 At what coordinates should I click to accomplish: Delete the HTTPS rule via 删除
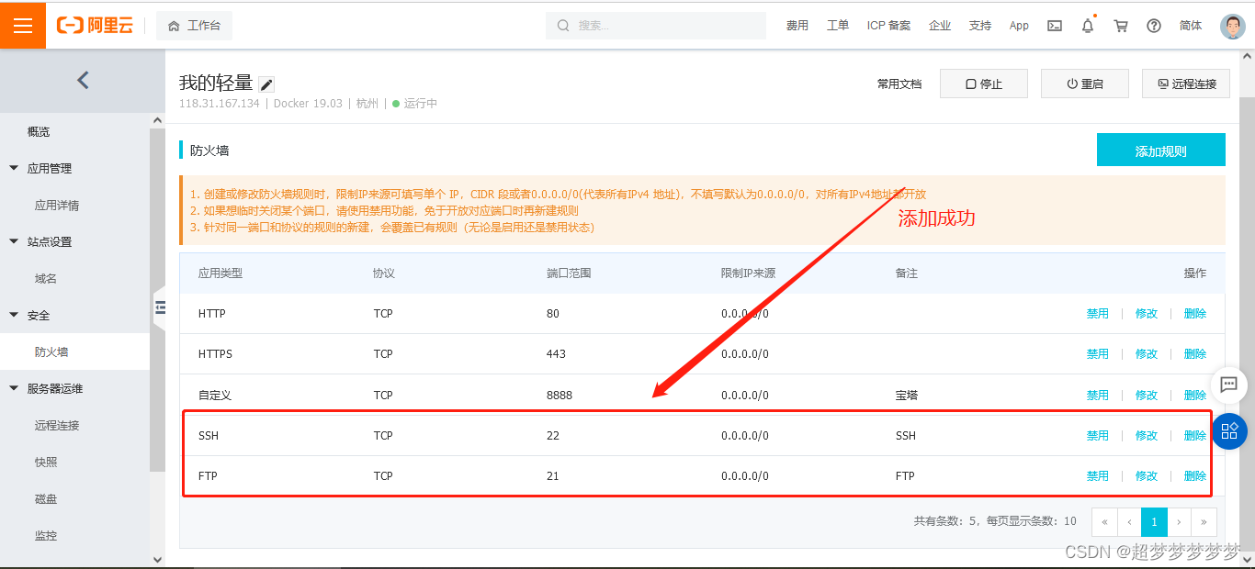[1195, 354]
